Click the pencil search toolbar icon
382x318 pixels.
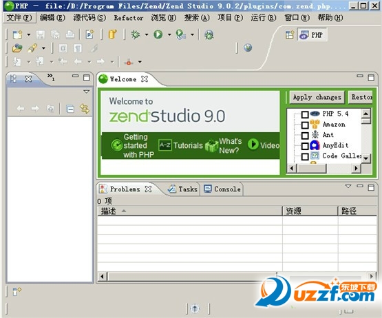(x=32, y=48)
